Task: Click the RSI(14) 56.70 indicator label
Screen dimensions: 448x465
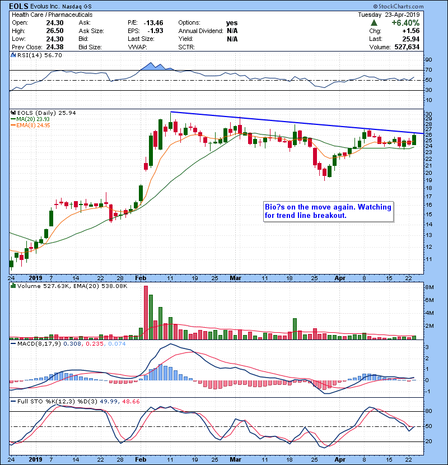Action: tap(40, 55)
